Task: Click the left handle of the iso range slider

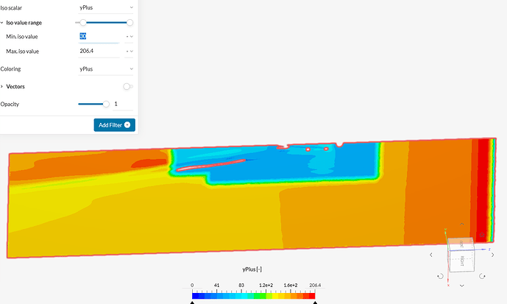Action: pos(83,22)
